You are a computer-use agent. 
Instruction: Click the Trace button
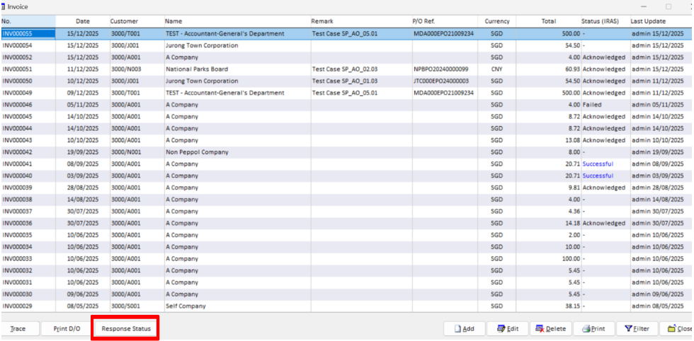pyautogui.click(x=18, y=328)
